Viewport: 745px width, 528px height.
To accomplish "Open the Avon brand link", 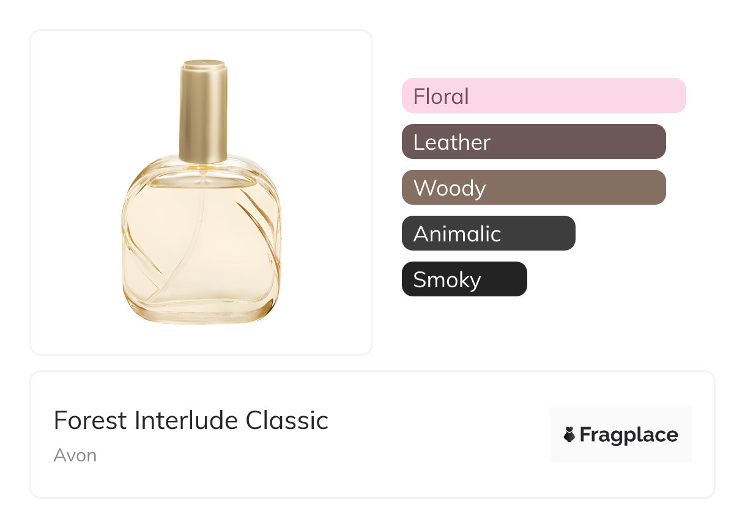I will (75, 455).
